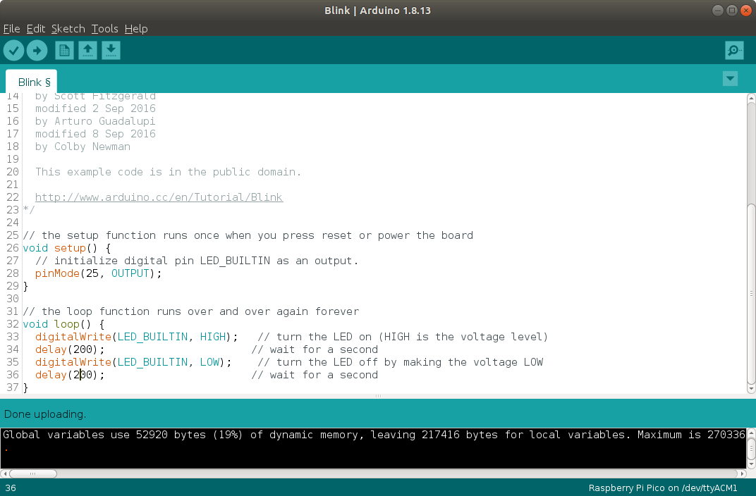Click the Upload arrow button
The width and height of the screenshot is (756, 496).
click(37, 51)
